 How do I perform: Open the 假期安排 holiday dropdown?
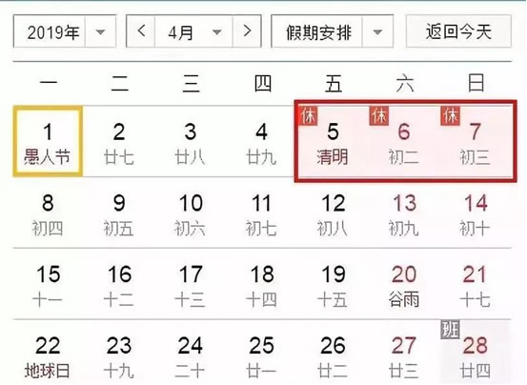tap(332, 31)
